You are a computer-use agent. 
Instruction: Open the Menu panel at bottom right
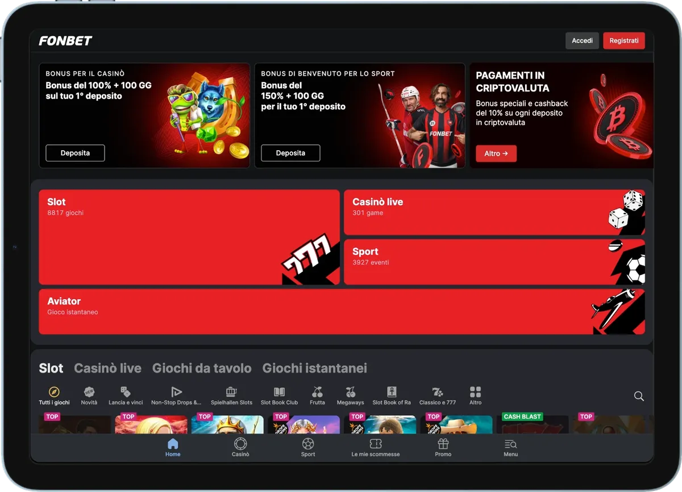click(510, 444)
